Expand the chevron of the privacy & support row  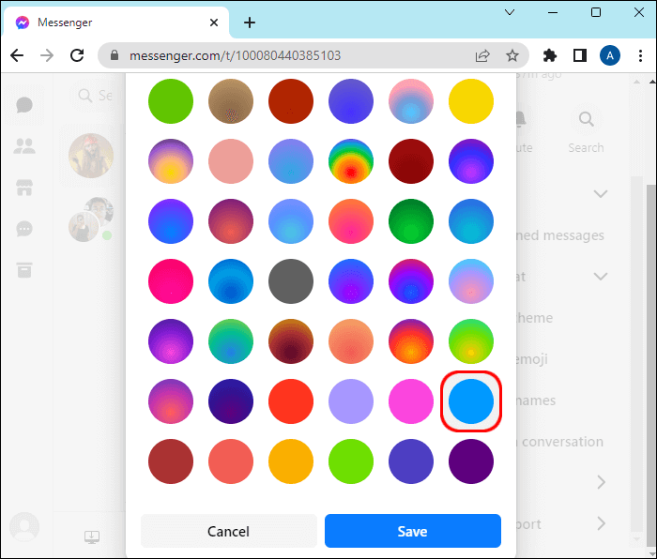click(602, 523)
